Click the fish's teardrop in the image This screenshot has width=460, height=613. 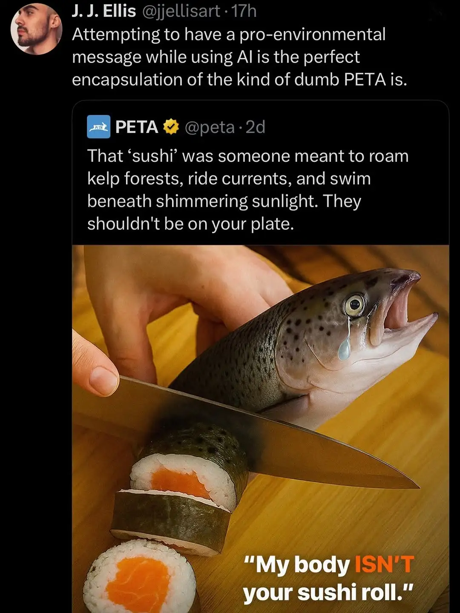[344, 341]
